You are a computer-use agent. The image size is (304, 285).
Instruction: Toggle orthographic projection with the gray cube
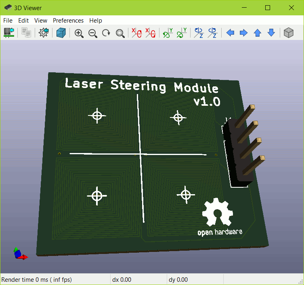pyautogui.click(x=288, y=33)
